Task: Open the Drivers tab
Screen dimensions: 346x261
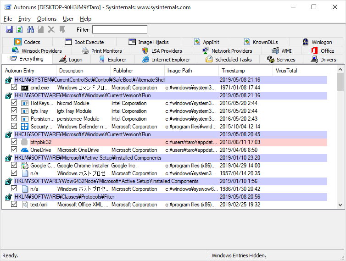Action: point(323,60)
